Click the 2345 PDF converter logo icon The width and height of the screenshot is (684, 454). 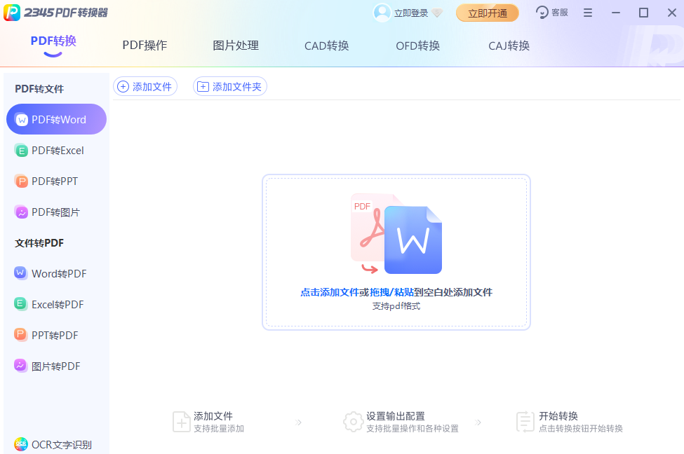[x=12, y=13]
